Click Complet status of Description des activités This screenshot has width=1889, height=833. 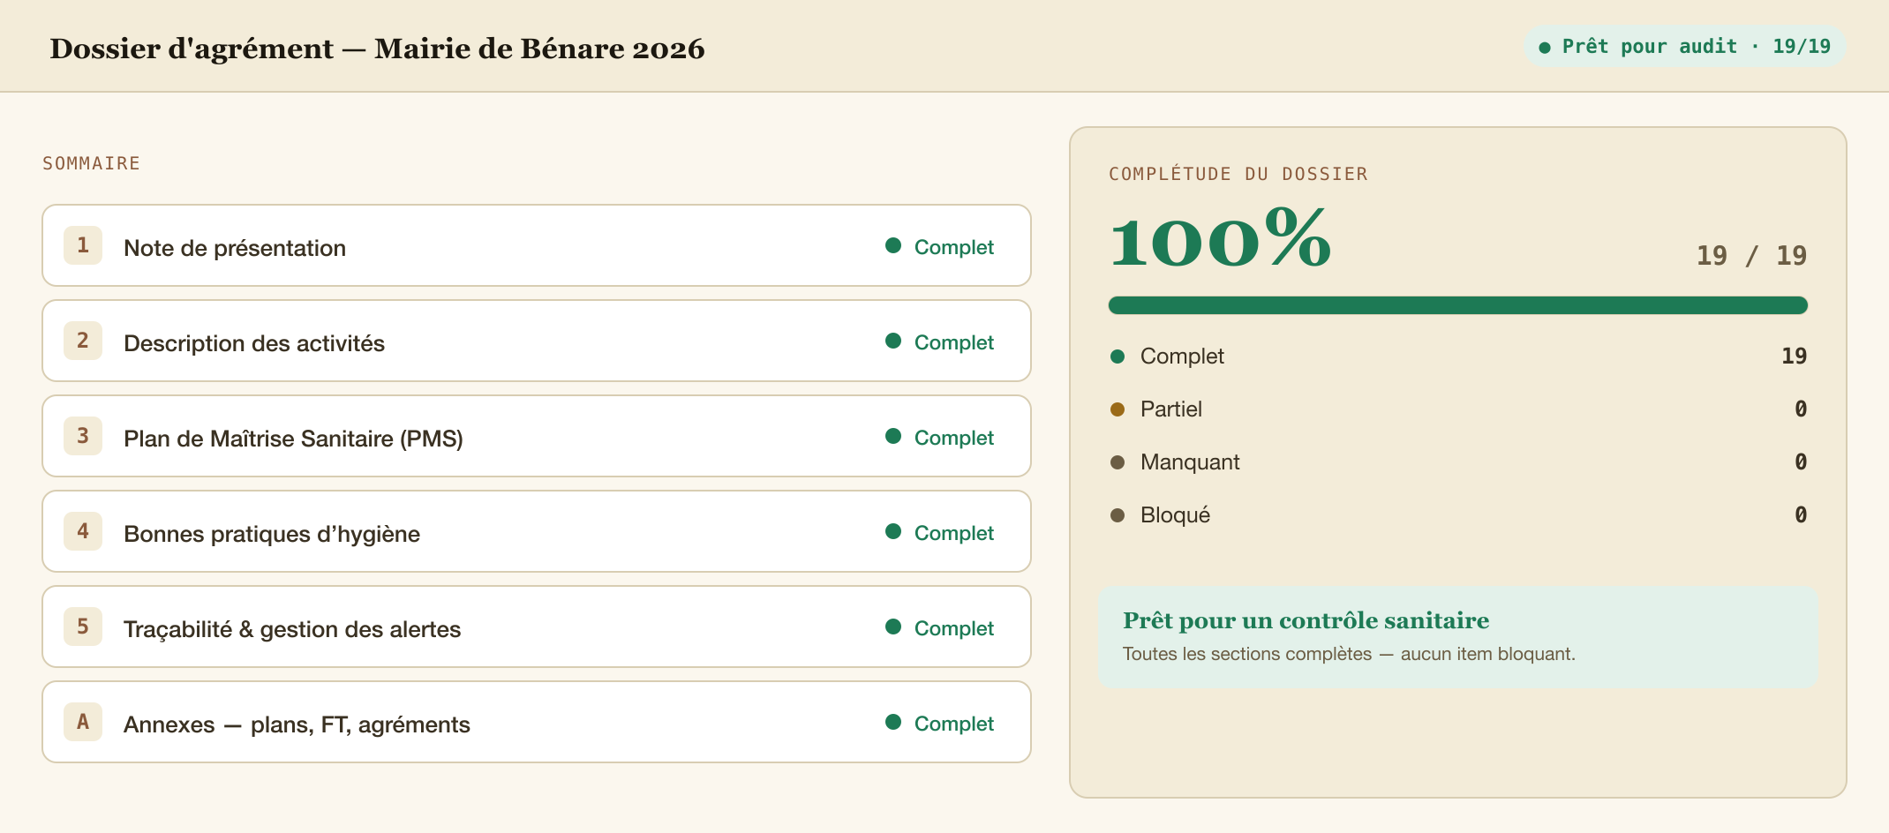[939, 342]
